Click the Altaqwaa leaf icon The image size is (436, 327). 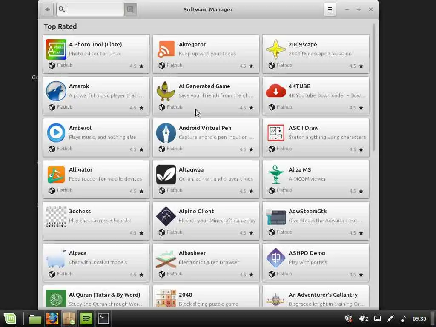point(166,175)
